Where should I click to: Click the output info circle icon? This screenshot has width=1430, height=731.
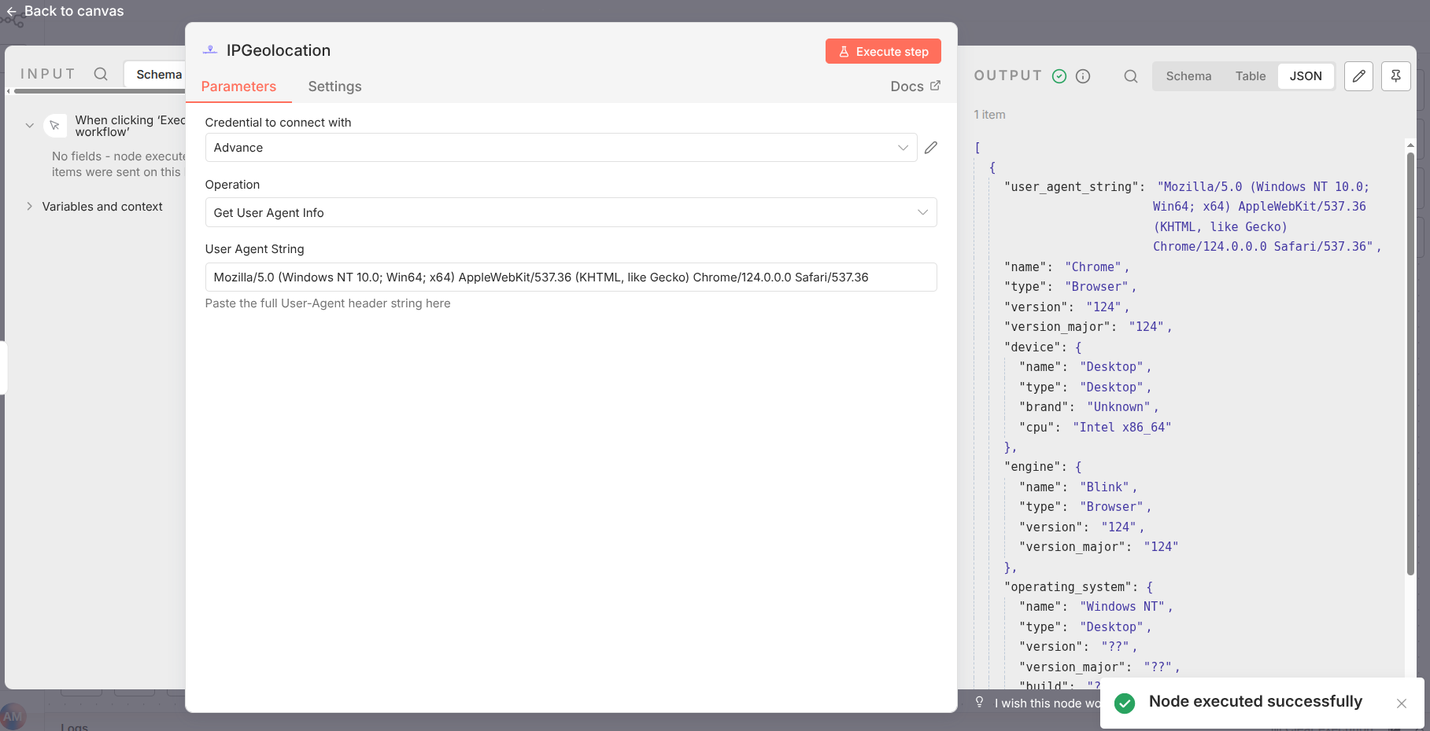click(x=1083, y=76)
